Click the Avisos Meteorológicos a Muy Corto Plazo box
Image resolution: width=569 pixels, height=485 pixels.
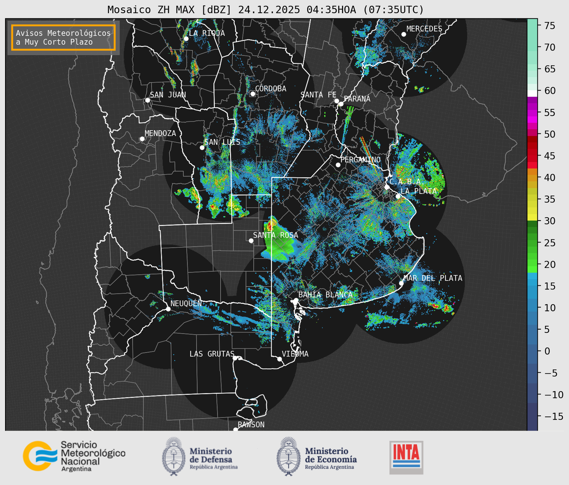[63, 37]
